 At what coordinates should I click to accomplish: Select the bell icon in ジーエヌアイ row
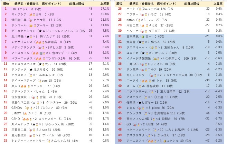pyautogui.click(x=165, y=141)
